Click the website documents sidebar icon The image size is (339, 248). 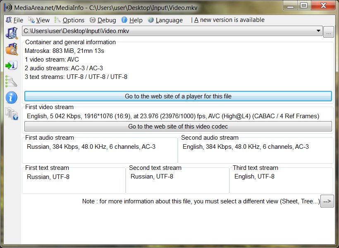click(x=12, y=113)
